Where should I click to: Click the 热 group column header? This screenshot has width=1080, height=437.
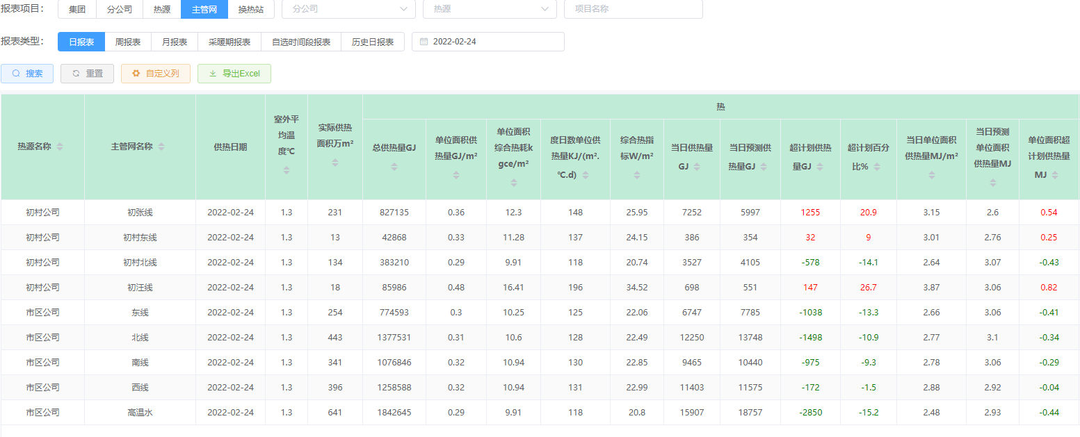720,107
